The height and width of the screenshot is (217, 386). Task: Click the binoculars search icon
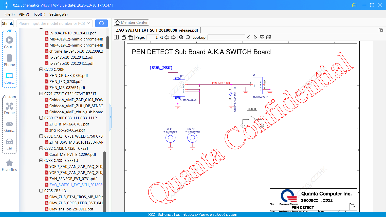click(x=269, y=37)
